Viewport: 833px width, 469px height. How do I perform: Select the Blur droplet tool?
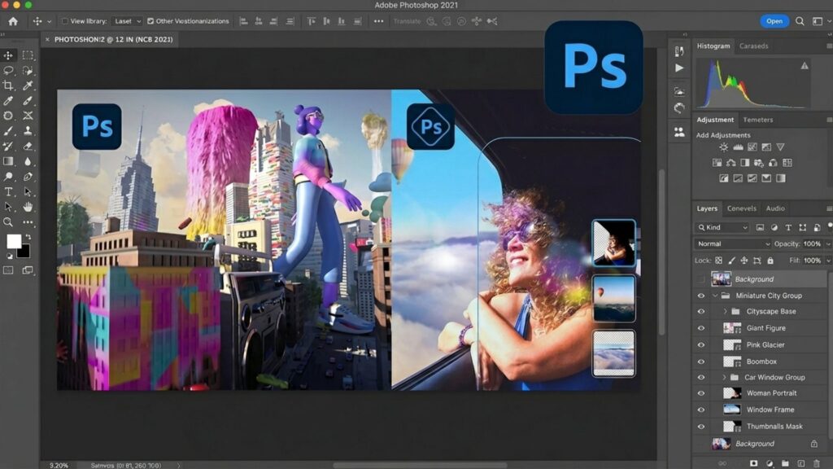coord(28,161)
